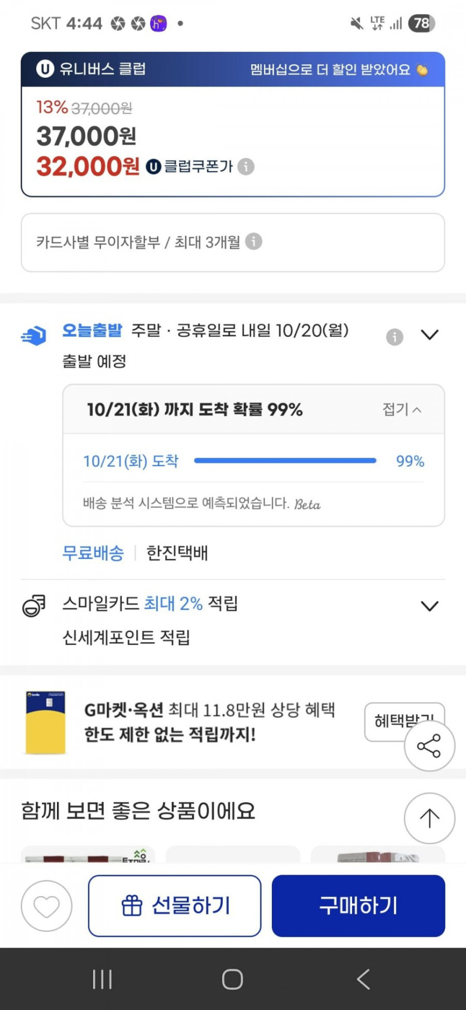The width and height of the screenshot is (466, 1010).
Task: Tap the share icon button
Action: pyautogui.click(x=429, y=746)
